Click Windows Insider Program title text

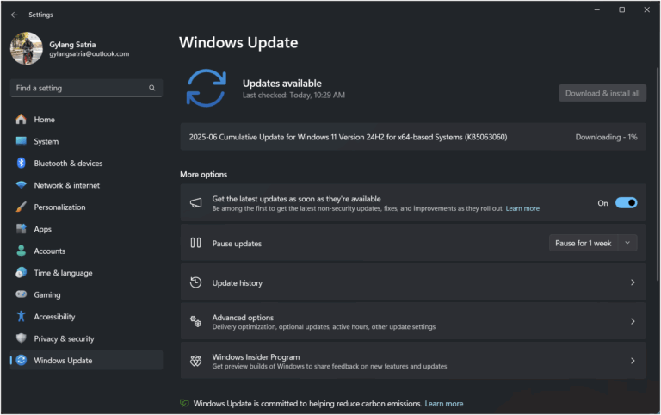(256, 356)
